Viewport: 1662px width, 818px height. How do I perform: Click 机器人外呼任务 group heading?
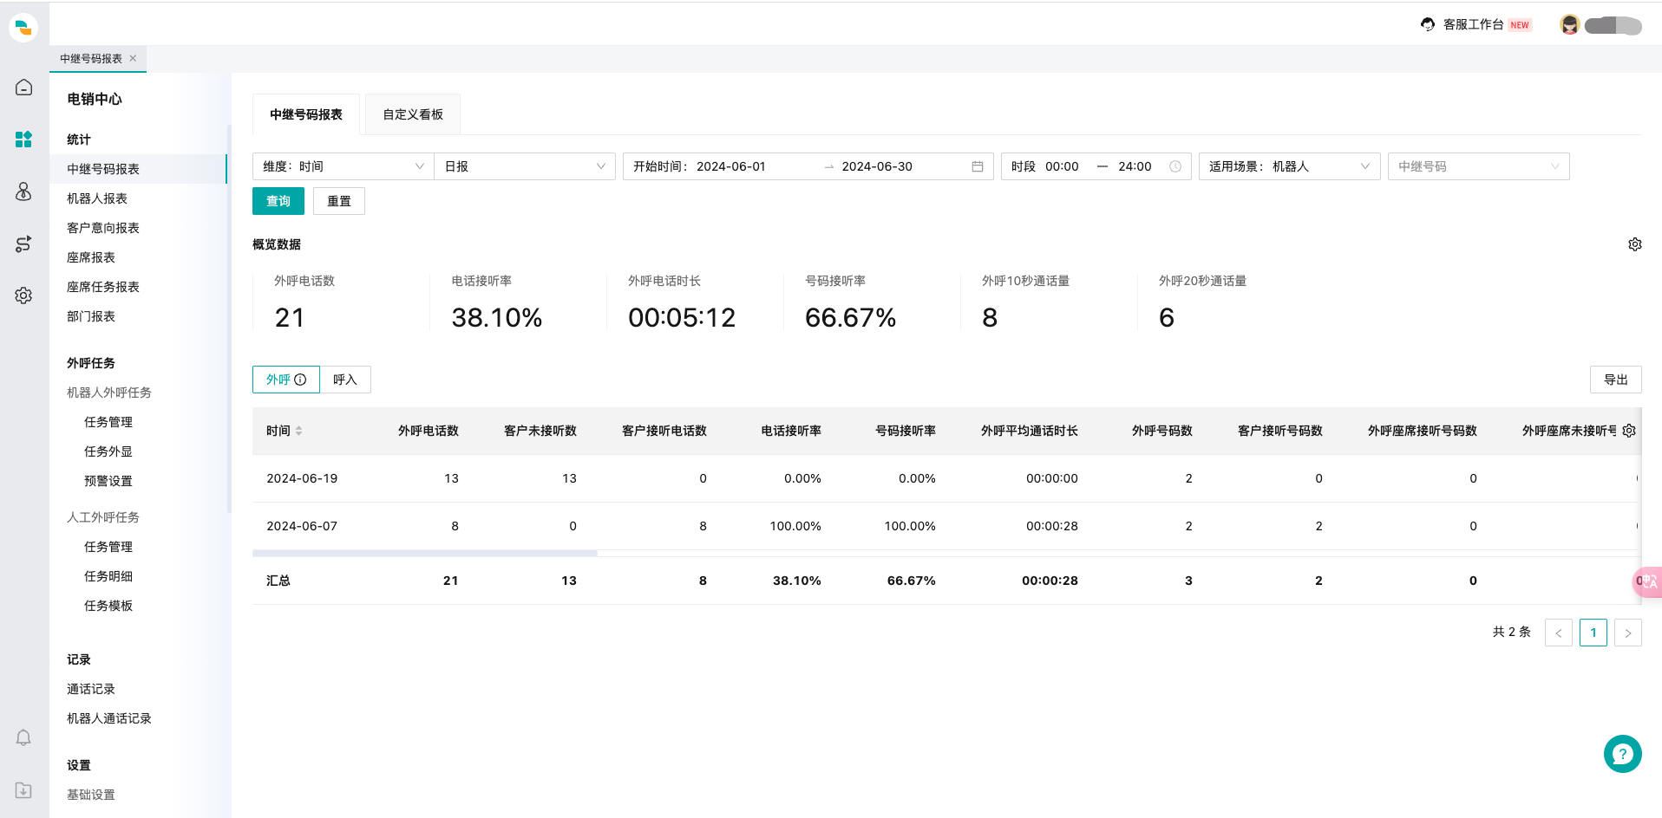(x=109, y=393)
